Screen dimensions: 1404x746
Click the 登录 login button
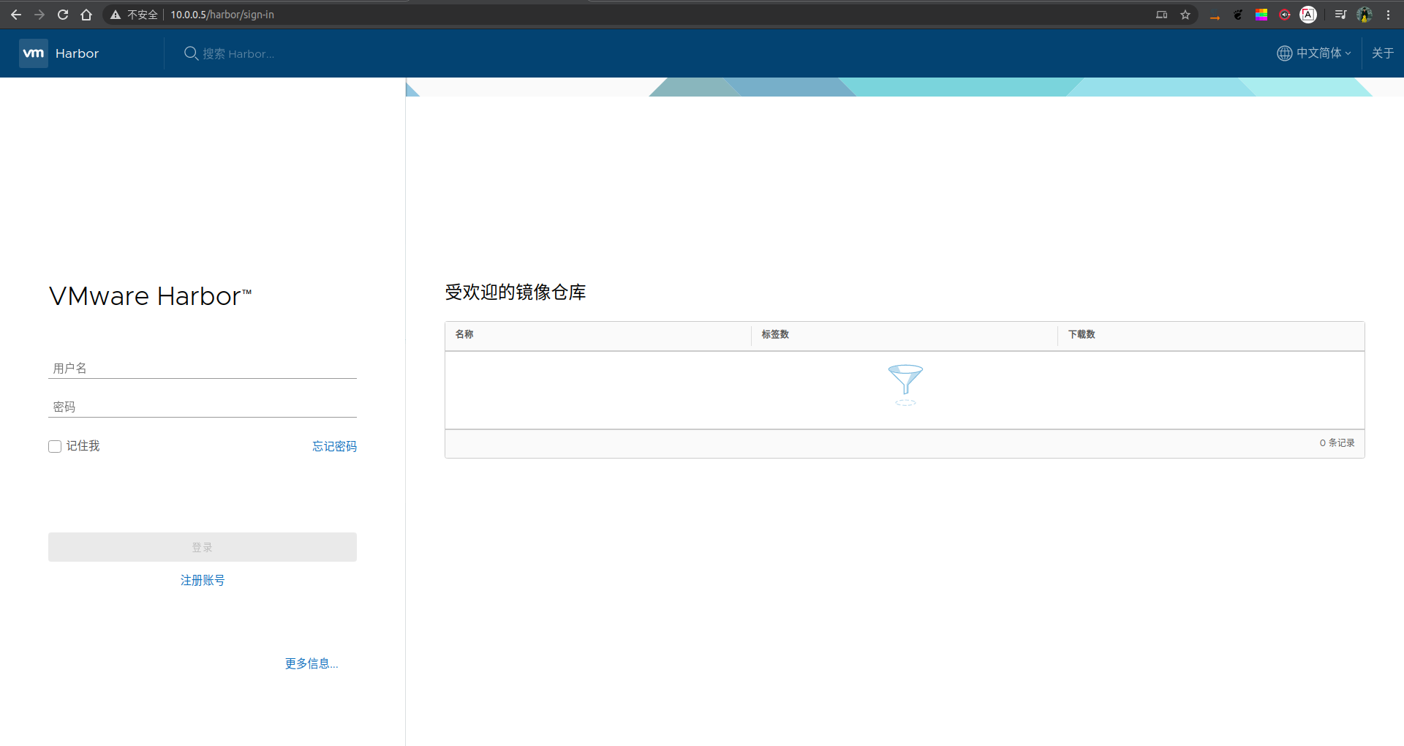[x=203, y=547]
